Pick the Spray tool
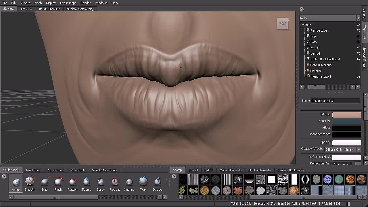 click(100, 183)
